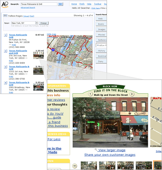The width and height of the screenshot is (162, 170).
Task: Click the Yellow Pages panel icon
Action: click(5, 15)
